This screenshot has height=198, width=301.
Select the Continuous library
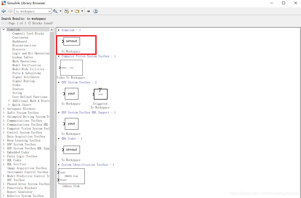point(20,37)
